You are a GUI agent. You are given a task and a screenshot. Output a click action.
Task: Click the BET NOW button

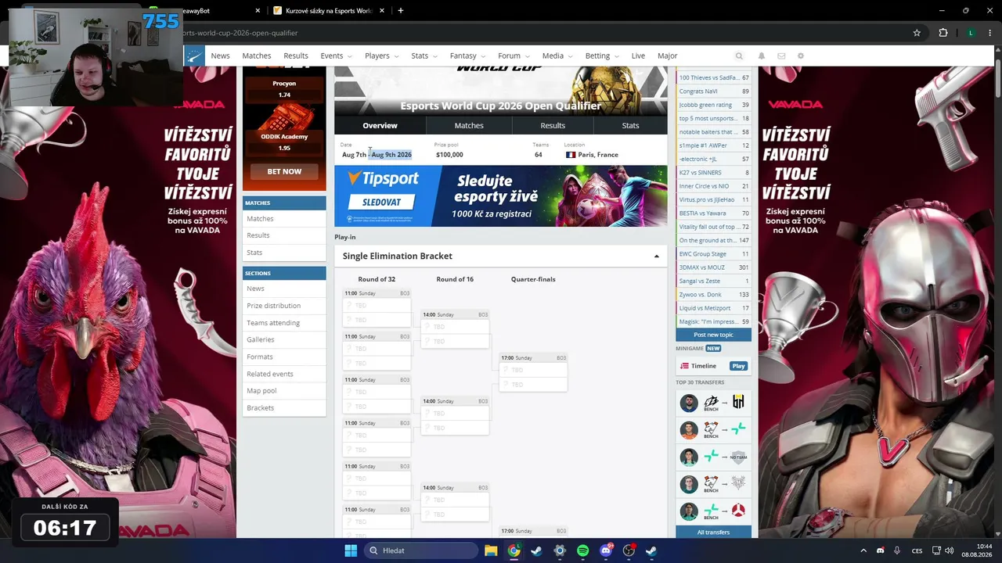284,171
